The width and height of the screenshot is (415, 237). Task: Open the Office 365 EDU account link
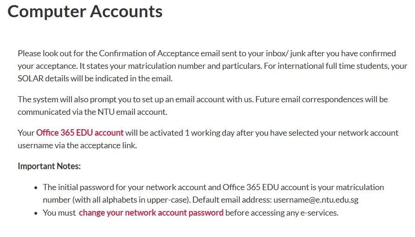tap(79, 132)
